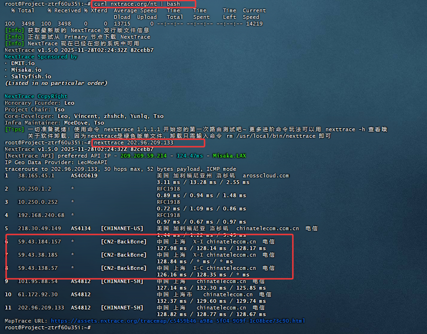The height and width of the screenshot is (334, 427).
Task: Click the last empty shell prompt line
Action: coord(47,327)
